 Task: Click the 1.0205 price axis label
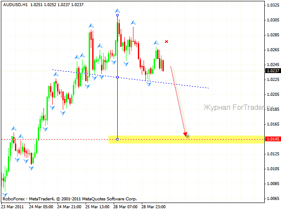[x=273, y=94]
